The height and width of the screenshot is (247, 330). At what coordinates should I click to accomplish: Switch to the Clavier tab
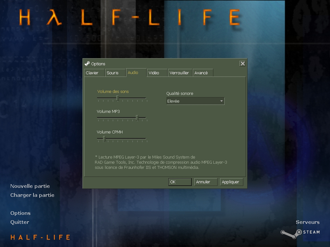pyautogui.click(x=94, y=73)
